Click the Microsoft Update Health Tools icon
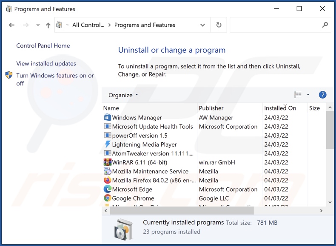The image size is (336, 246). coord(107,126)
